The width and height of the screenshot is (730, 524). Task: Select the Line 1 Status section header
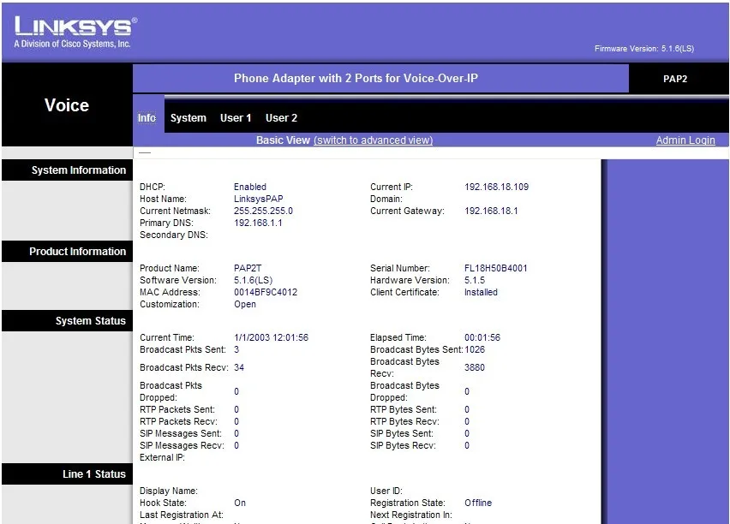click(x=68, y=473)
